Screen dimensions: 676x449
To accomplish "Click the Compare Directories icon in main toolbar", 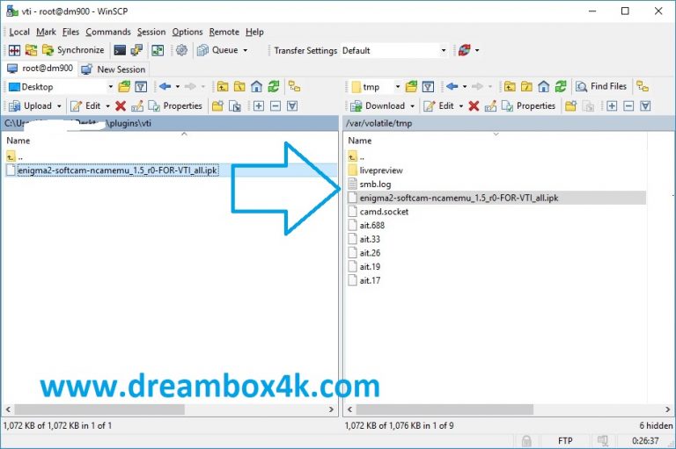I will (14, 50).
